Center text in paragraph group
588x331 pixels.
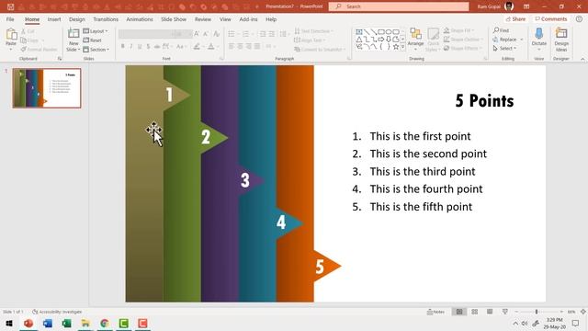pyautogui.click(x=240, y=47)
